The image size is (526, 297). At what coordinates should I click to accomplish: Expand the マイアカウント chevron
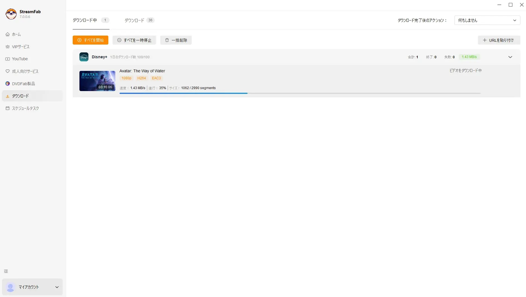[57, 287]
